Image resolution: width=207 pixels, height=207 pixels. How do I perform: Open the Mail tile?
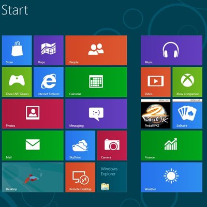click(x=33, y=145)
